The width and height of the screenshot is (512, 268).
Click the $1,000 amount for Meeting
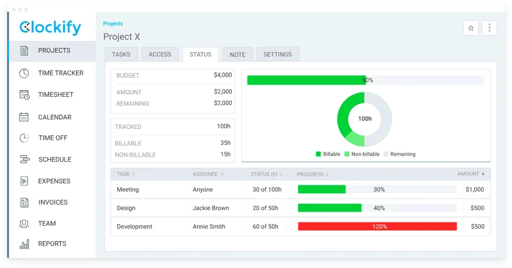[475, 190]
